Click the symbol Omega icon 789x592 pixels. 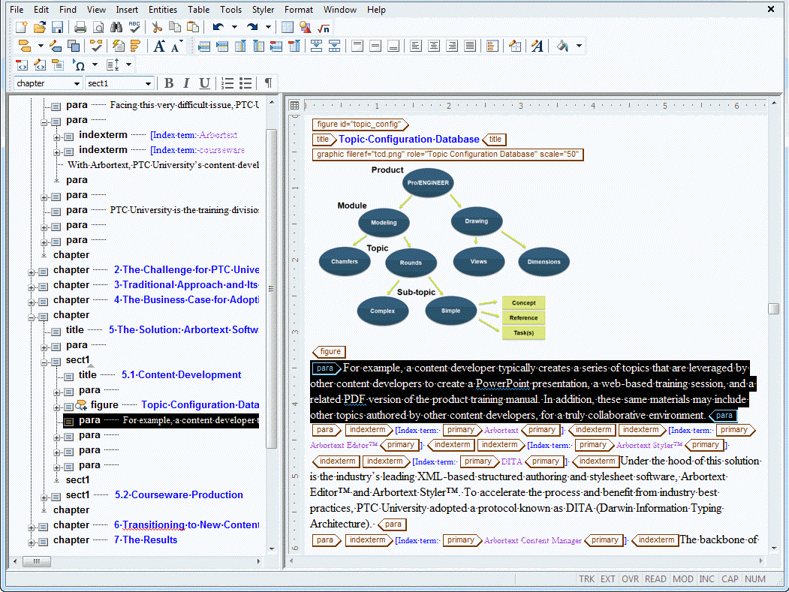tap(79, 65)
